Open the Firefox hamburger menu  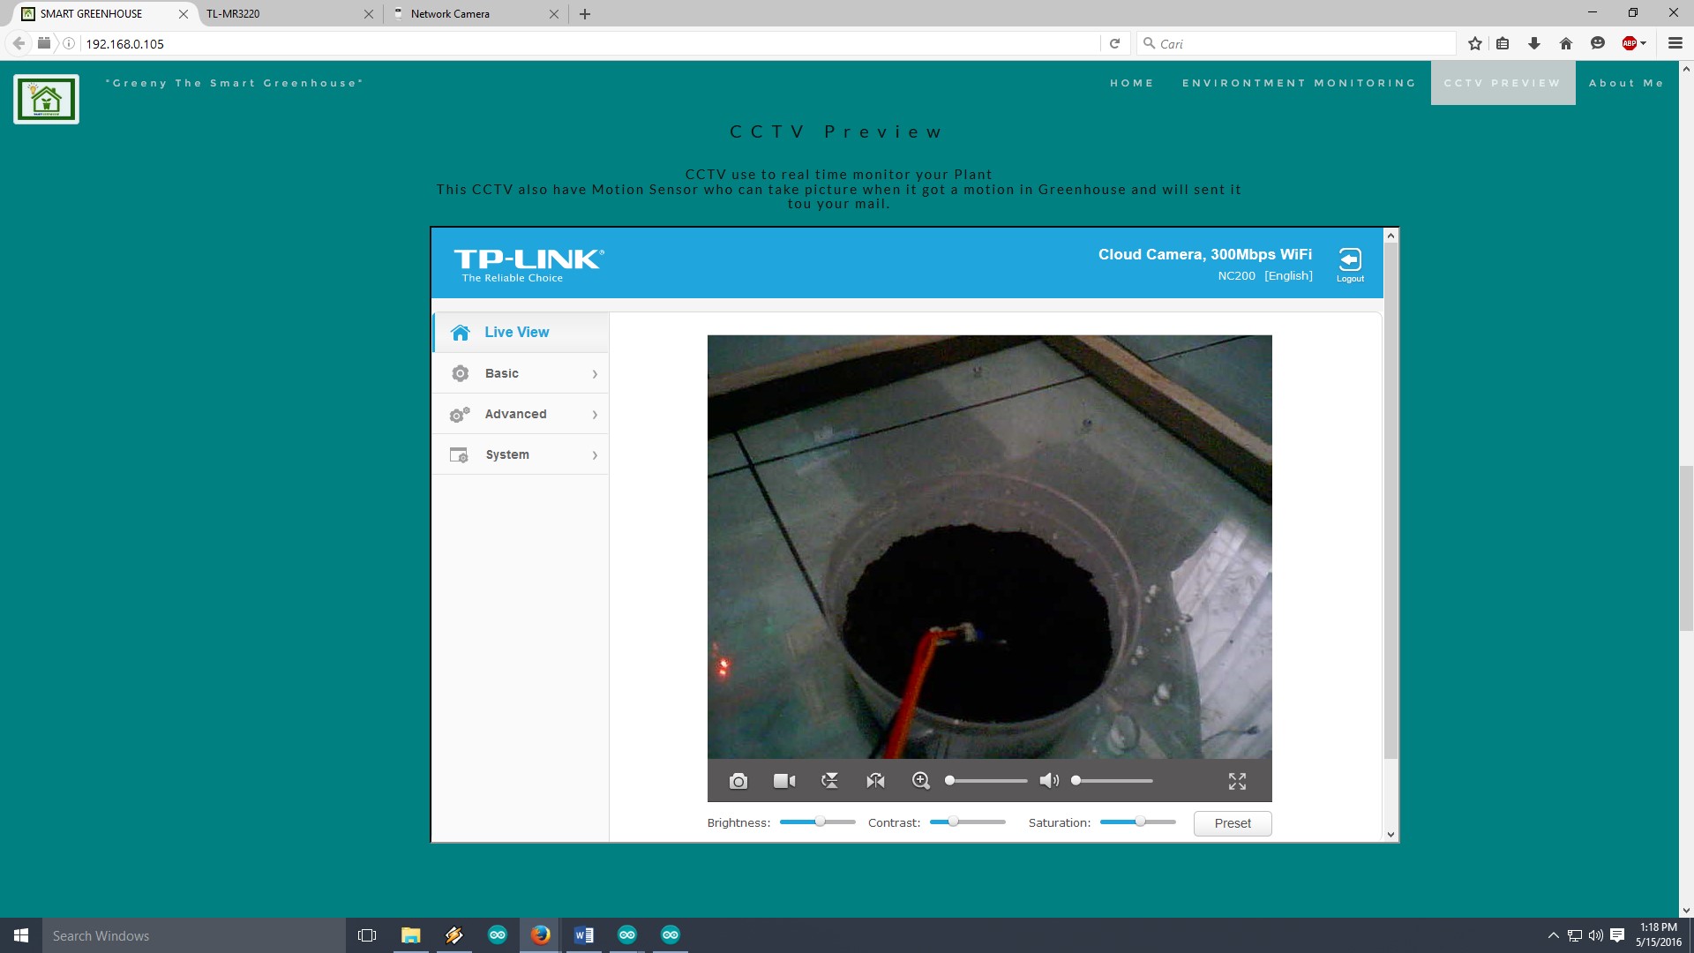tap(1675, 43)
